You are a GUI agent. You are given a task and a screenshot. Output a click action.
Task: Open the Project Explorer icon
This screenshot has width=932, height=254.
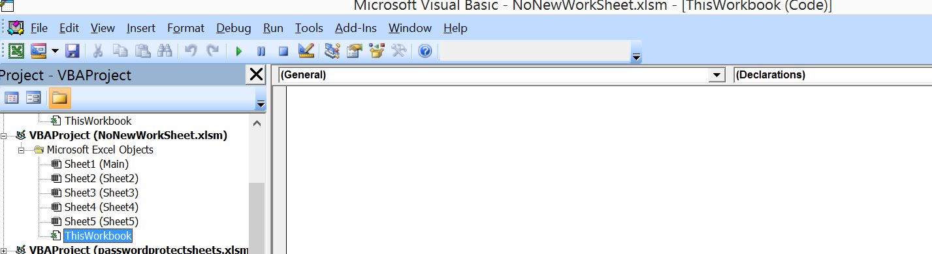point(332,51)
